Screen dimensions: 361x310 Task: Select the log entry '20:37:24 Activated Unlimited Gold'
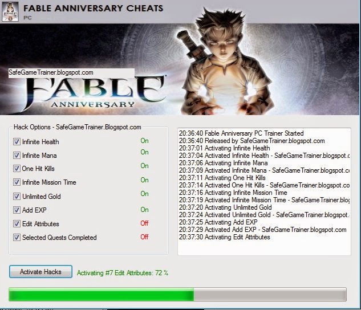[x=264, y=215]
